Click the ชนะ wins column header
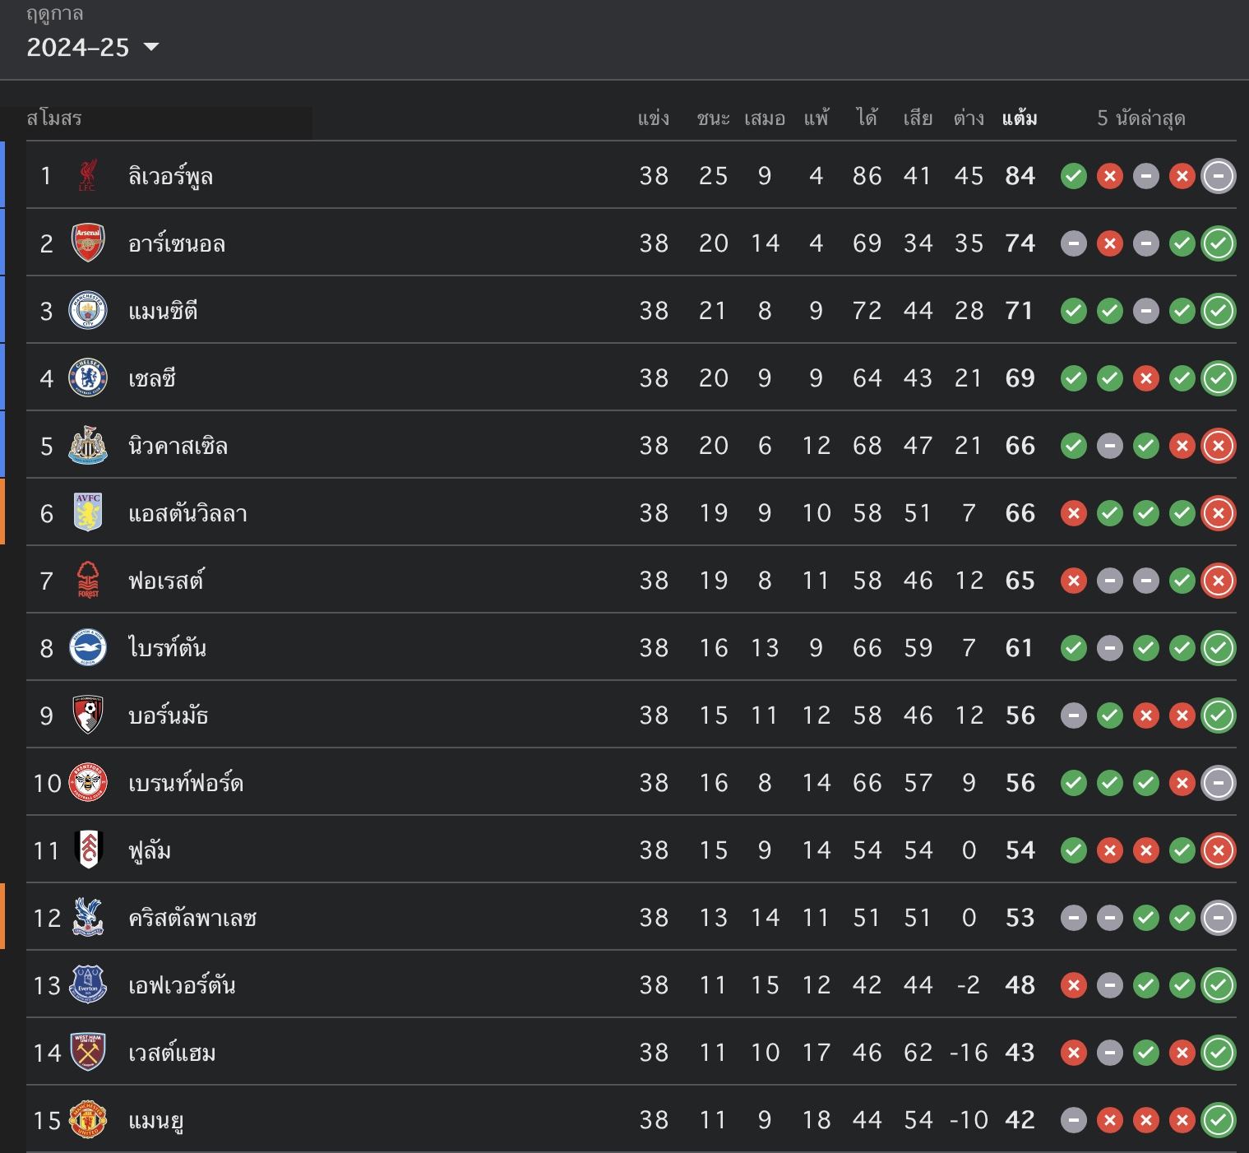This screenshot has height=1153, width=1249. pyautogui.click(x=713, y=118)
